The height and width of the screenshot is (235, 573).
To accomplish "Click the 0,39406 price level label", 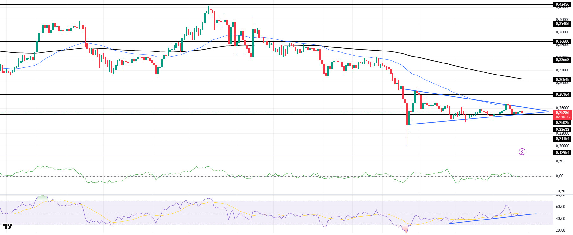I will 562,24.
